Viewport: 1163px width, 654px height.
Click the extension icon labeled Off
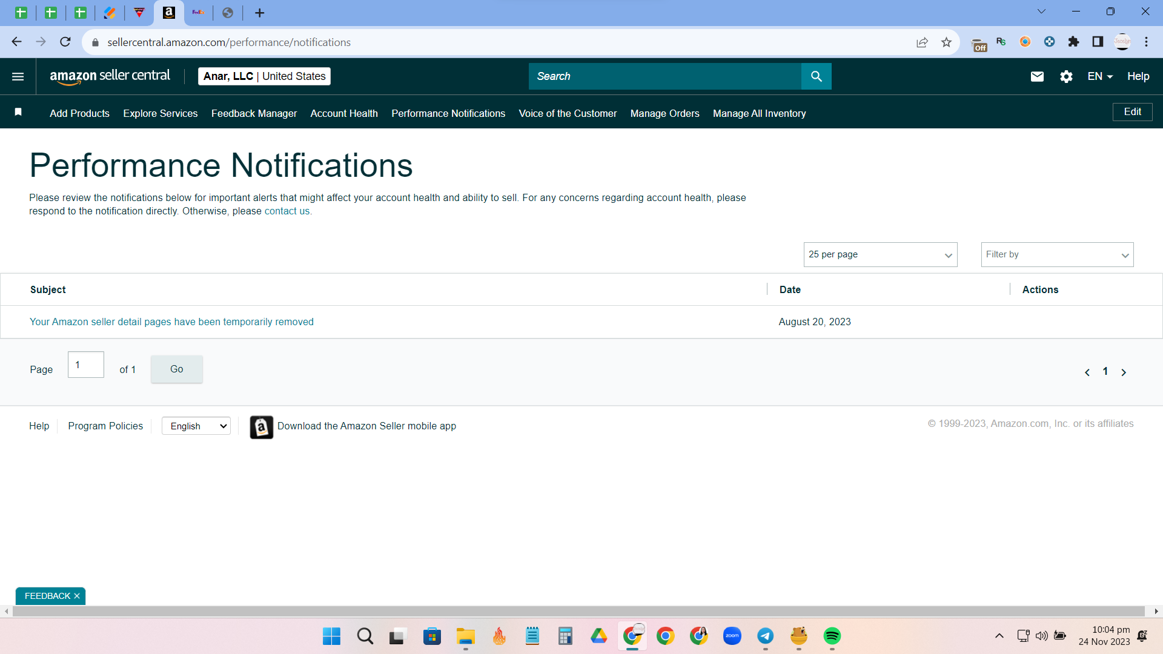coord(979,44)
